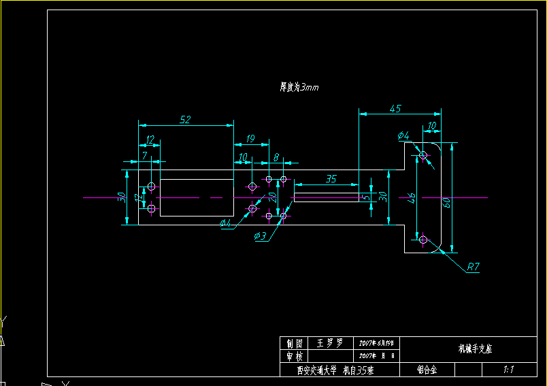The image size is (547, 386).
Task: Click title block cell 制图
Action: [295, 343]
